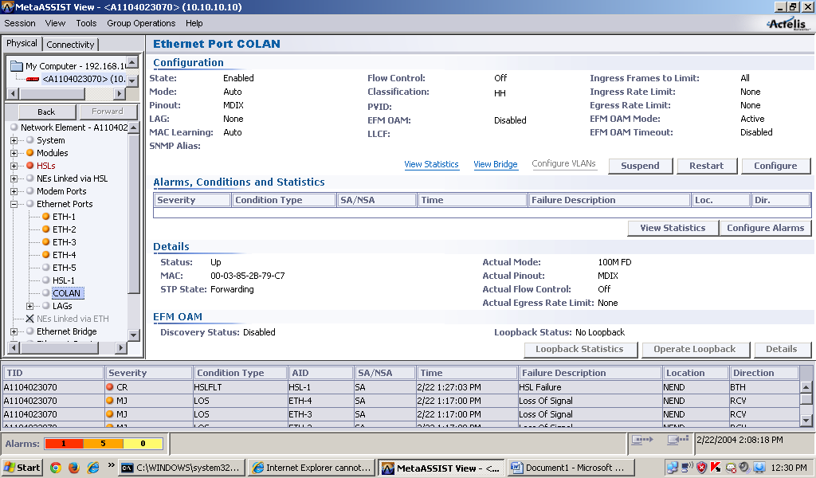Expand the LAGs tree branch
Image resolution: width=816 pixels, height=478 pixels.
point(29,307)
